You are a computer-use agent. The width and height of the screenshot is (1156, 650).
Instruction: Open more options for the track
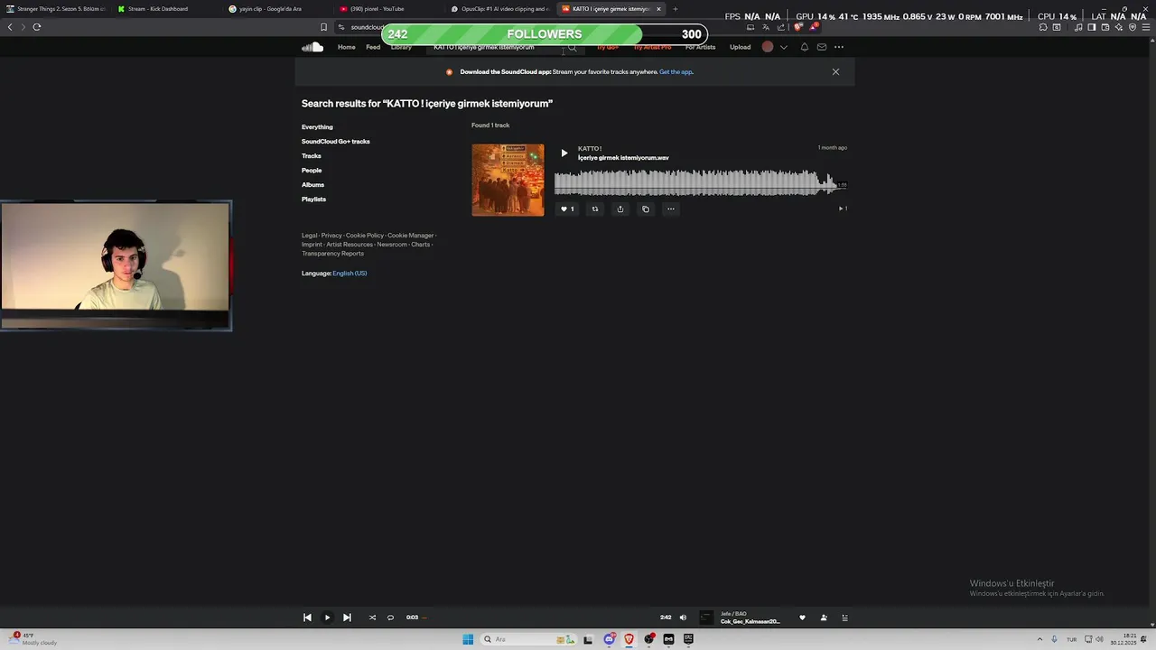670,209
